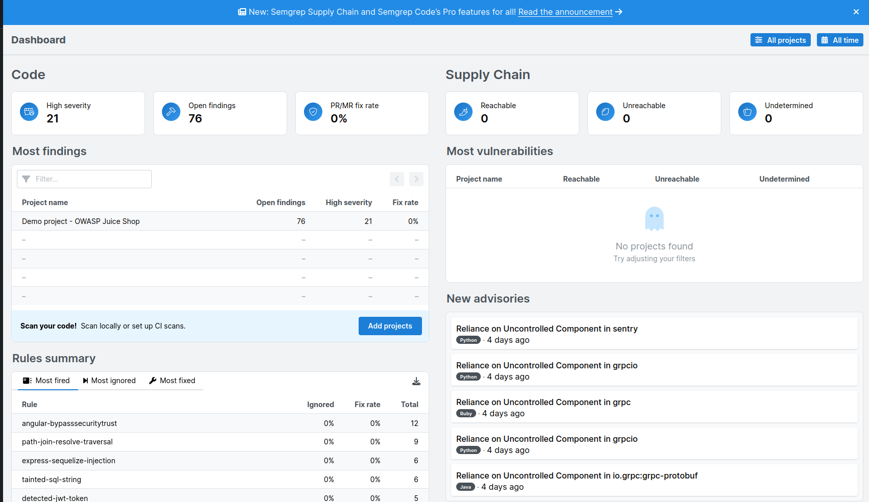Open the All projects filter

click(781, 40)
